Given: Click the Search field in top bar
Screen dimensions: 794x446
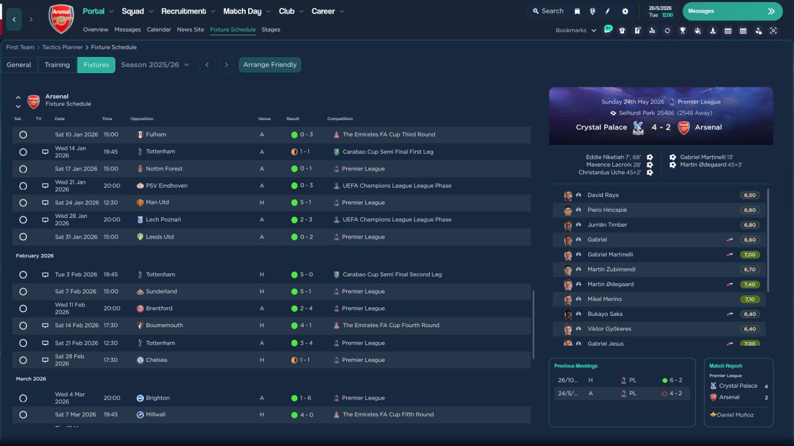Looking at the screenshot, I should pos(548,11).
